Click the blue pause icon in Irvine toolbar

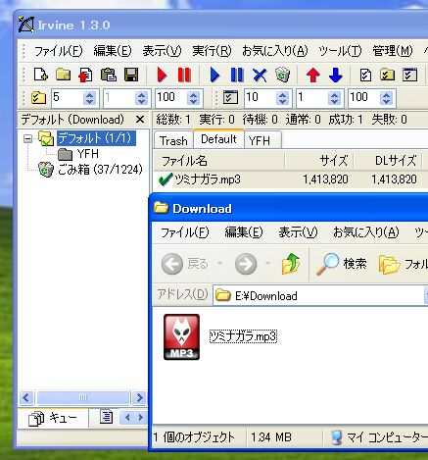pos(237,75)
